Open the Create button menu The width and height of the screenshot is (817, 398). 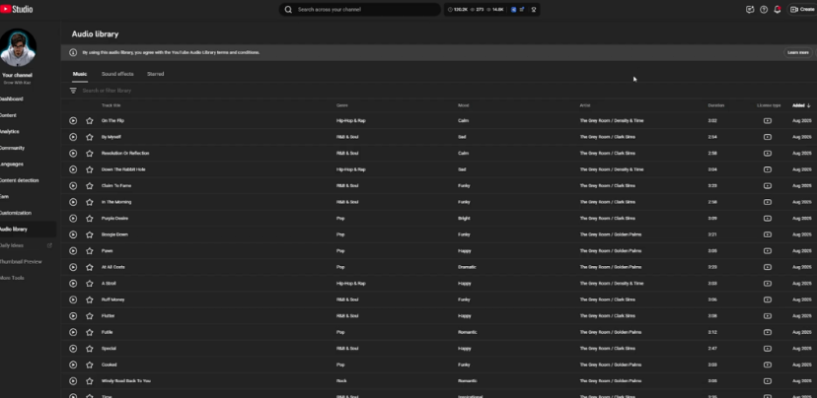click(x=801, y=9)
